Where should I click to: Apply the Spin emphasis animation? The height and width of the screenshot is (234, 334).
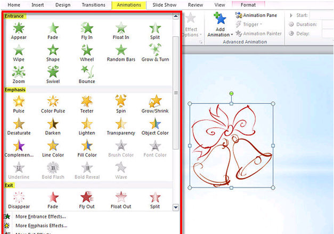tap(121, 103)
